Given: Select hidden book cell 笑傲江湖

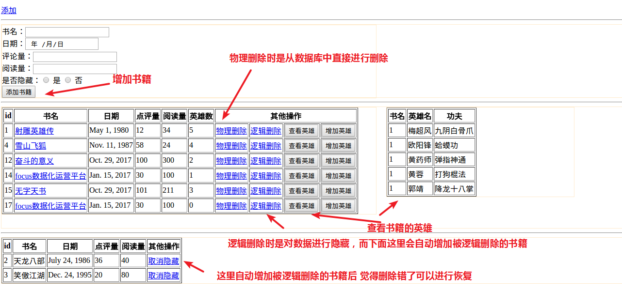Looking at the screenshot, I should (29, 276).
